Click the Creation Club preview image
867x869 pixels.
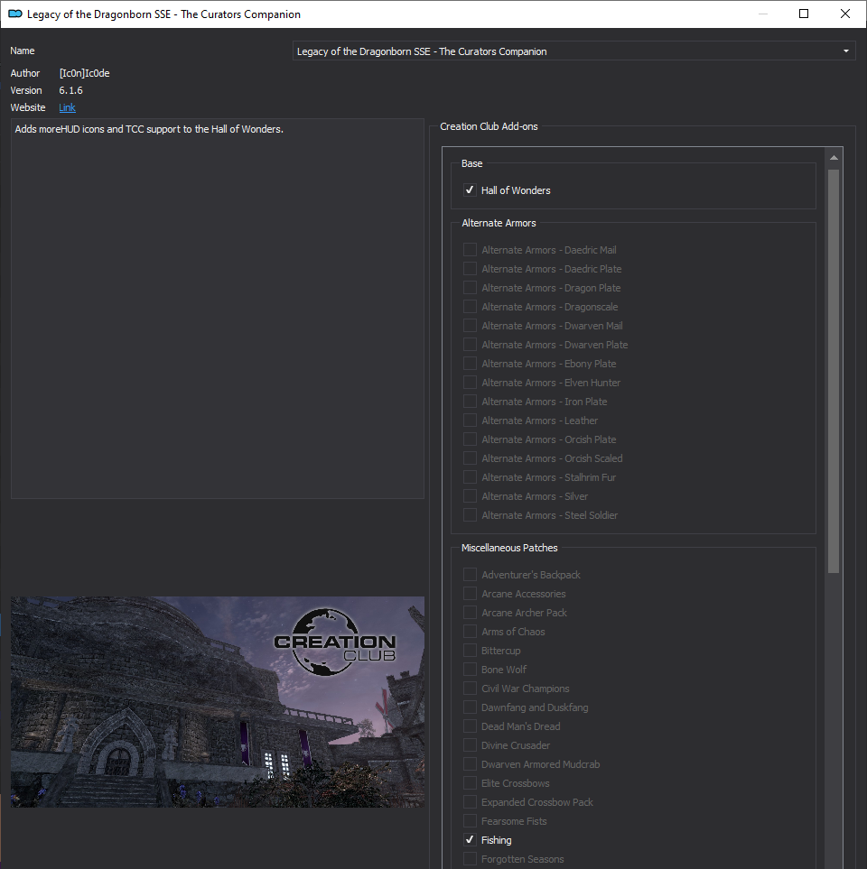pyautogui.click(x=218, y=702)
